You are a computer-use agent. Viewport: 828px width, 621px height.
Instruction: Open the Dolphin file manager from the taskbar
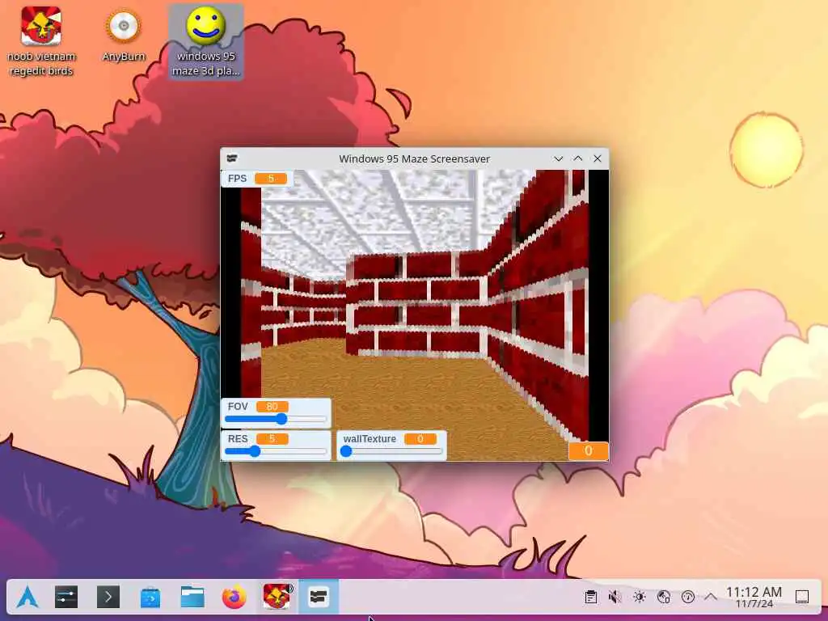click(192, 598)
